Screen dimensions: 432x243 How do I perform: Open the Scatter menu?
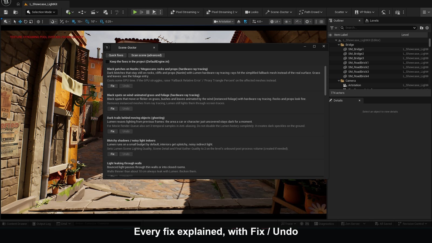pos(341,12)
